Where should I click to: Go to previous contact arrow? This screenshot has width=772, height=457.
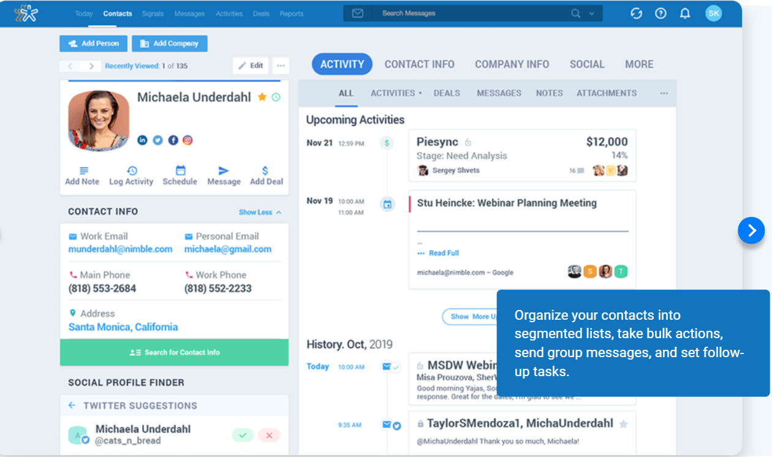click(70, 66)
